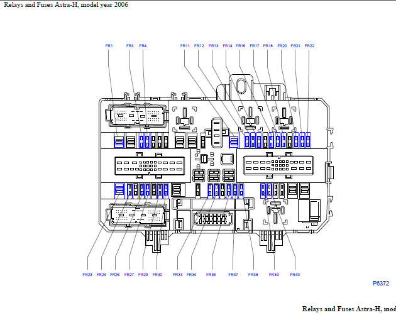
Task: Follow the FR40 label link
Action: (x=295, y=275)
